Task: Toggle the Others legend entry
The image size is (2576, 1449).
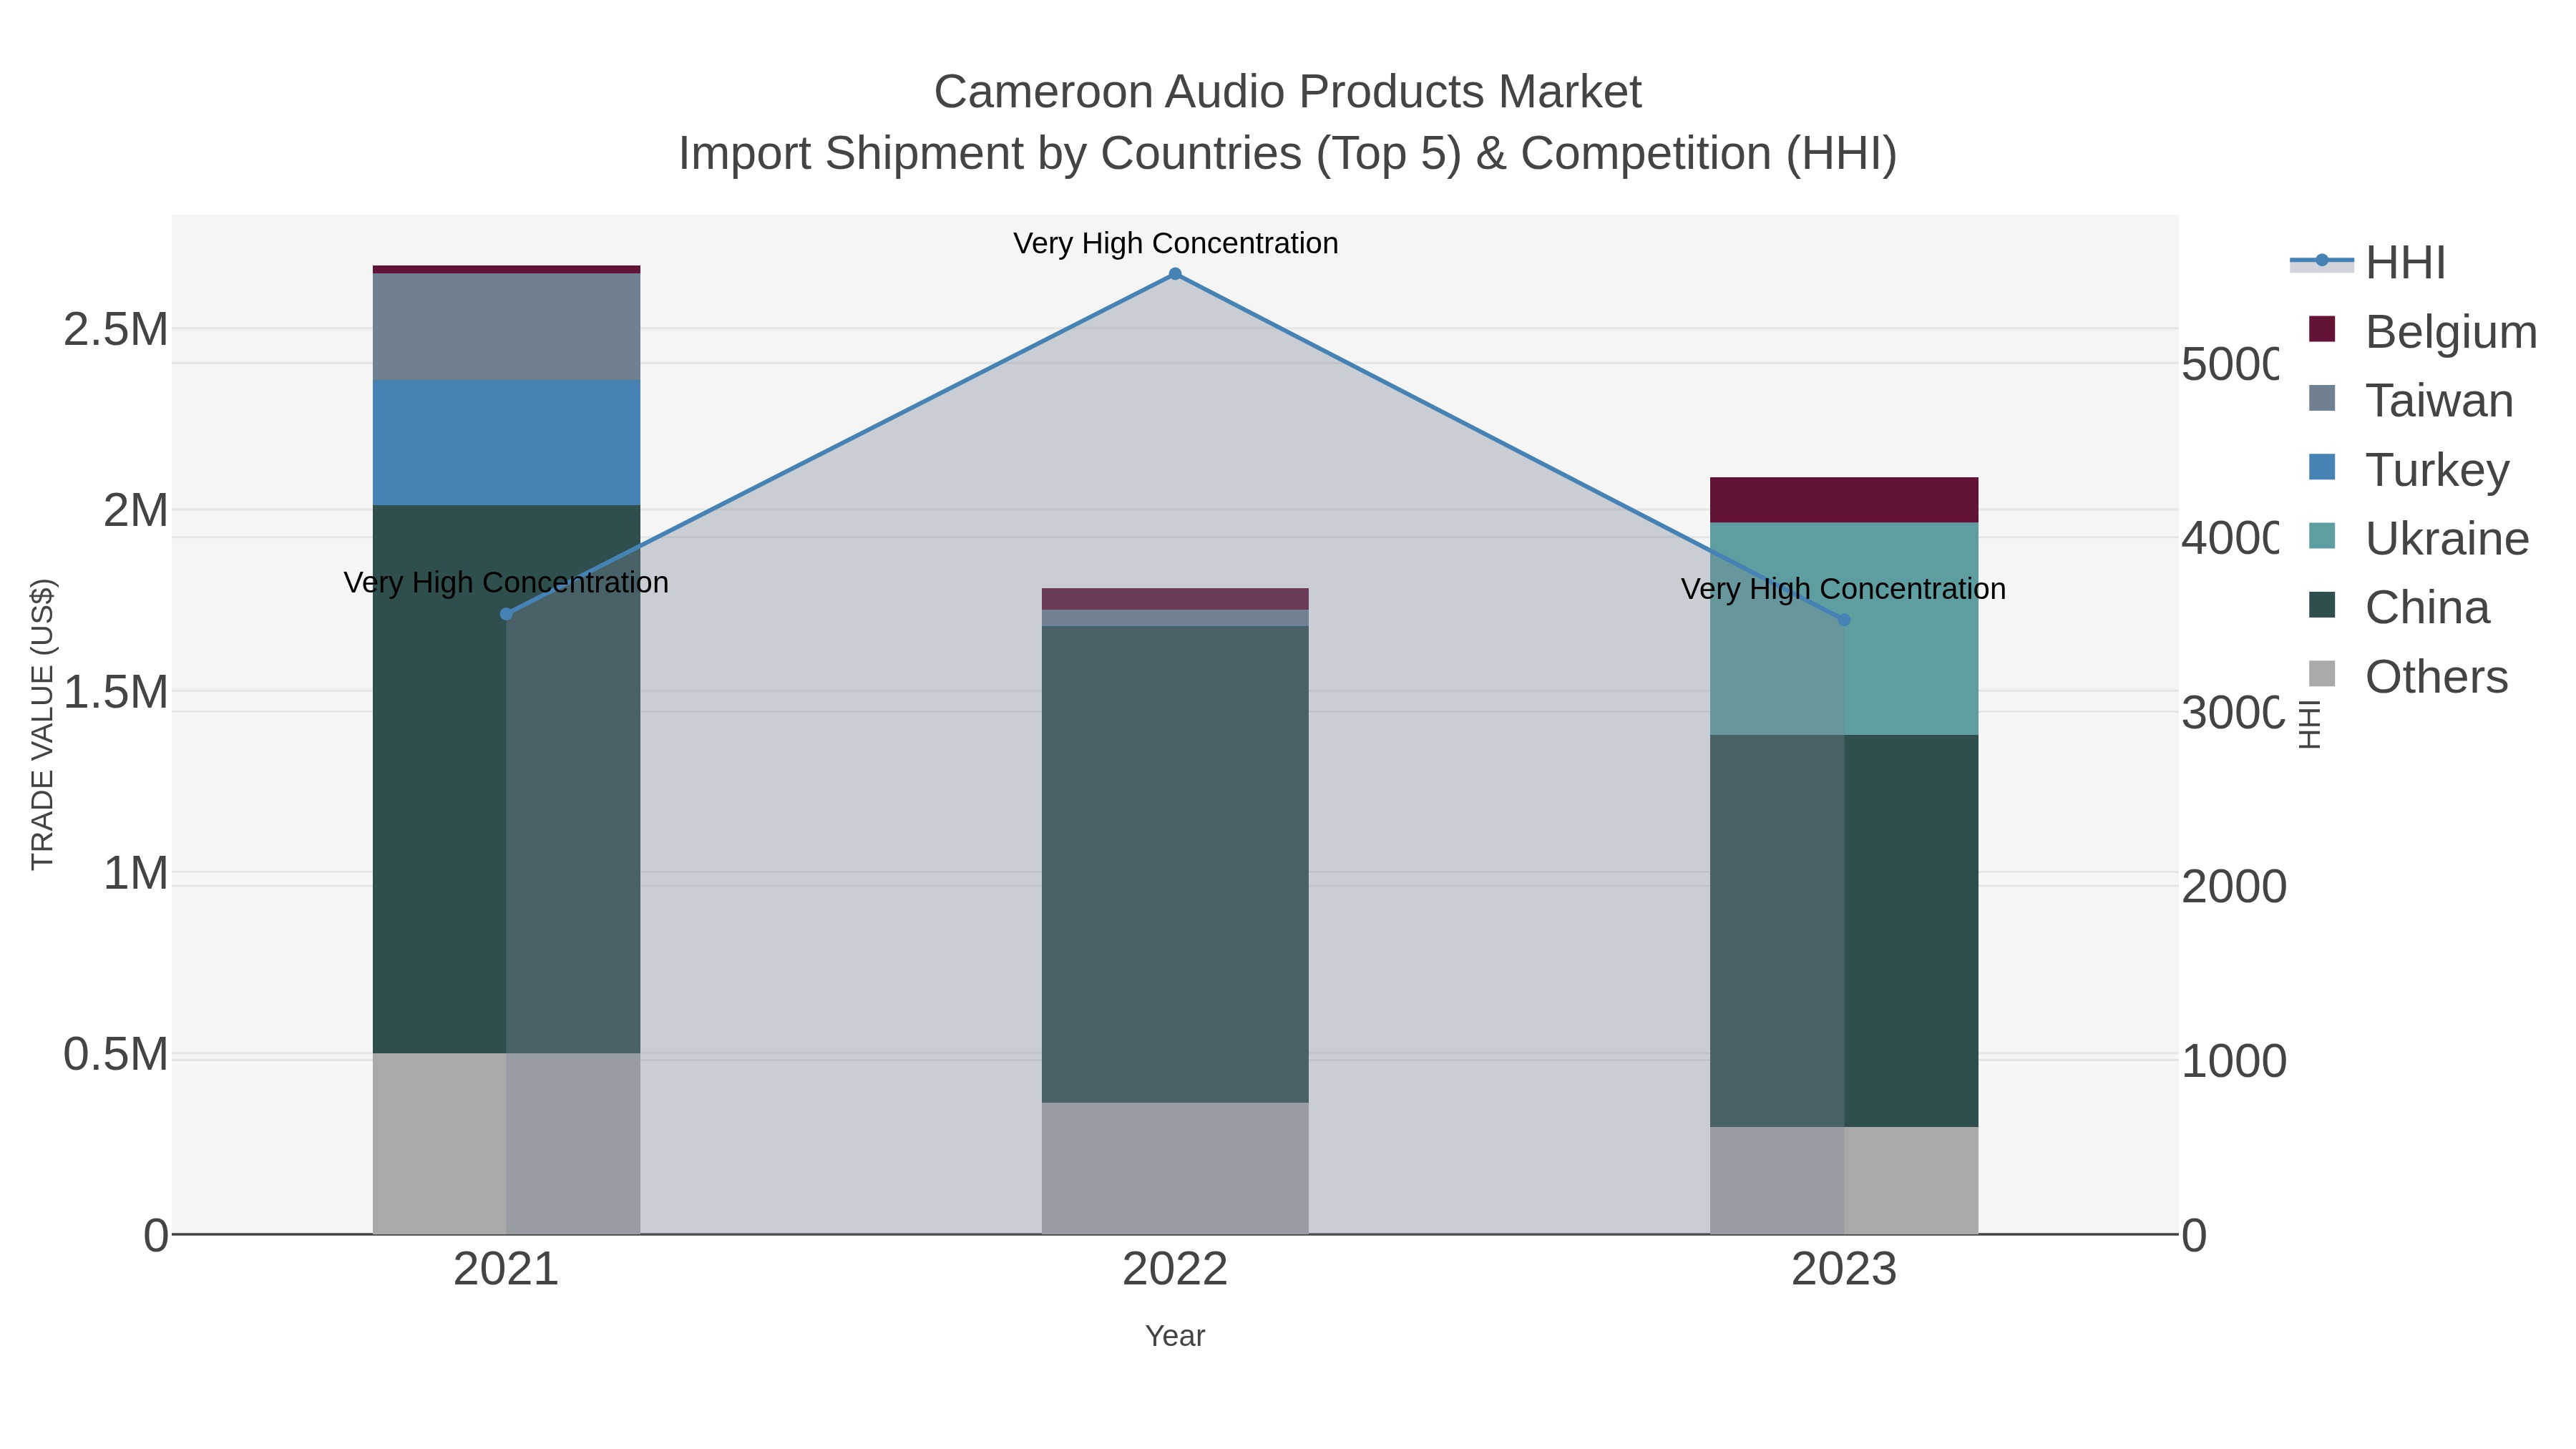Action: pyautogui.click(x=2408, y=676)
